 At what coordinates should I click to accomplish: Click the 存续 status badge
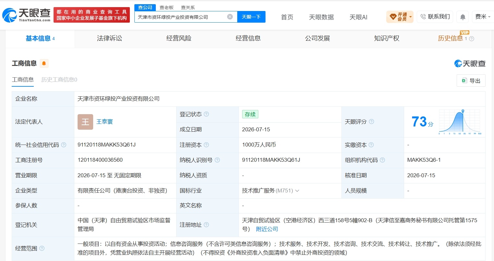click(250, 114)
